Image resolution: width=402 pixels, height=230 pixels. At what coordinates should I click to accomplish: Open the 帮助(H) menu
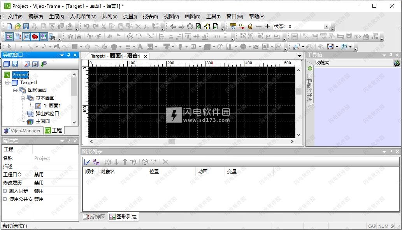point(256,17)
